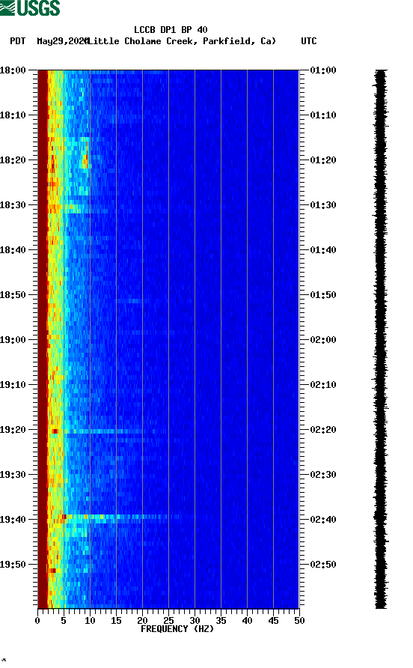
Task: Click the "19:20" PDT time label
Action: (13, 429)
